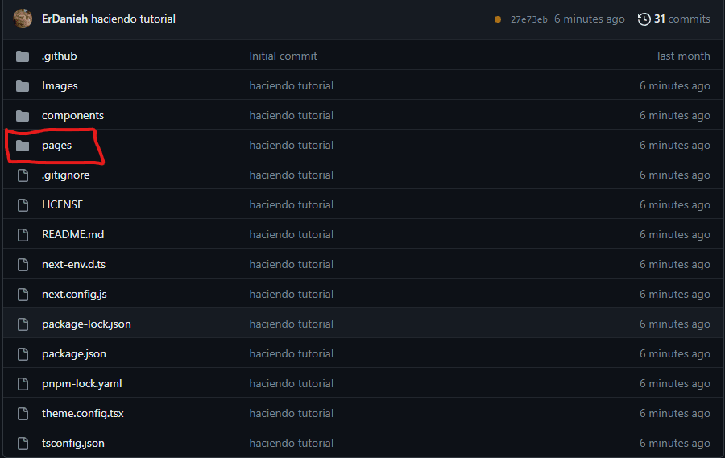
Task: Click the Images folder icon
Action: [x=23, y=86]
